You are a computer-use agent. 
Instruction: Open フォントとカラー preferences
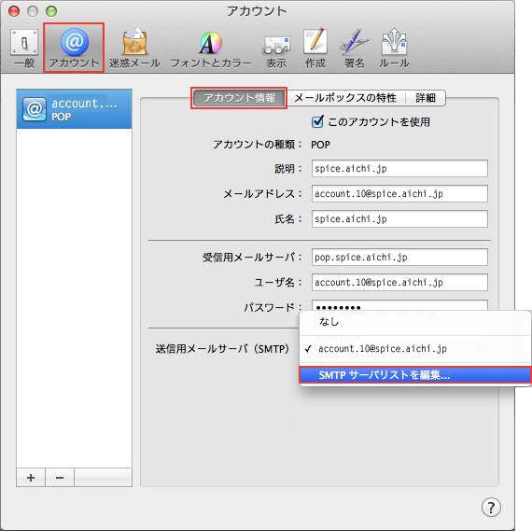pyautogui.click(x=210, y=49)
